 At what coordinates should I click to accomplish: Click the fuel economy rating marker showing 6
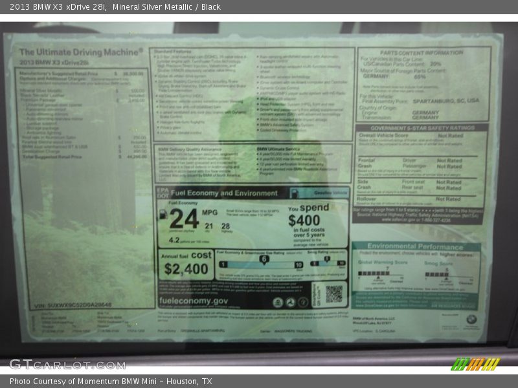[264, 260]
